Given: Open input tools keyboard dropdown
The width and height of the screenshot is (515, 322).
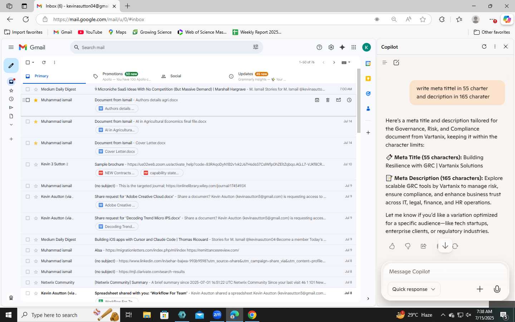Looking at the screenshot, I should coord(346,62).
